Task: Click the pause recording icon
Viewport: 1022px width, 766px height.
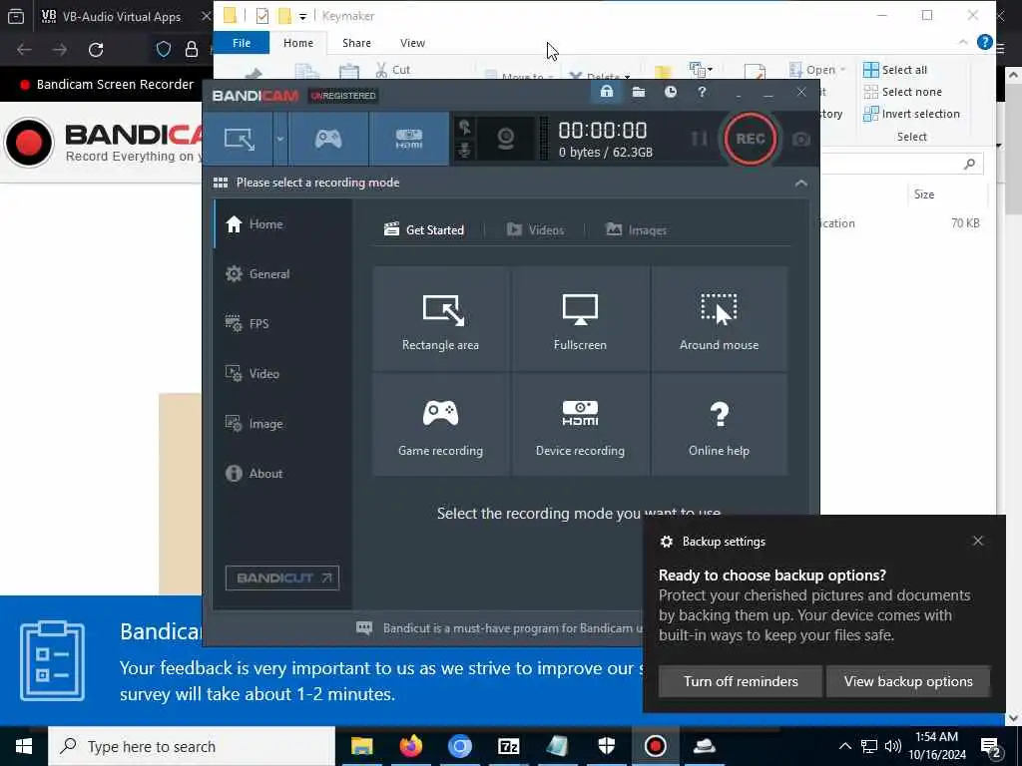Action: coord(699,139)
